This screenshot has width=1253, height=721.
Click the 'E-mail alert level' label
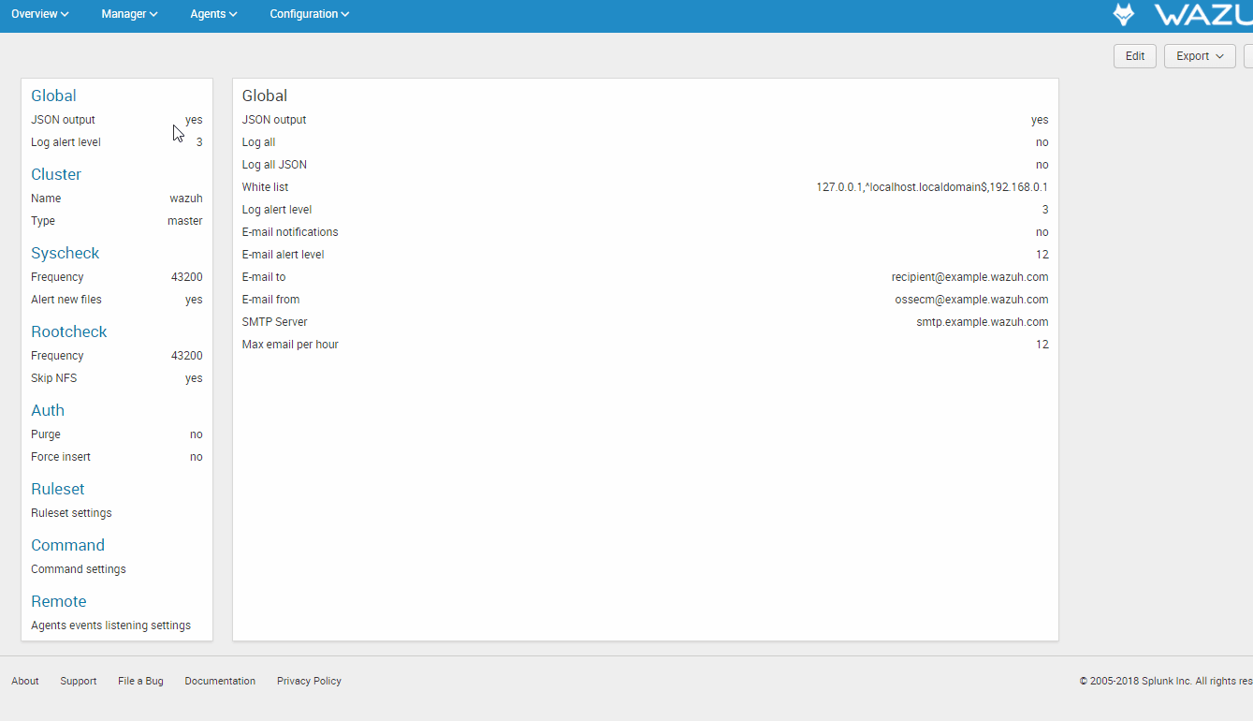(x=284, y=255)
